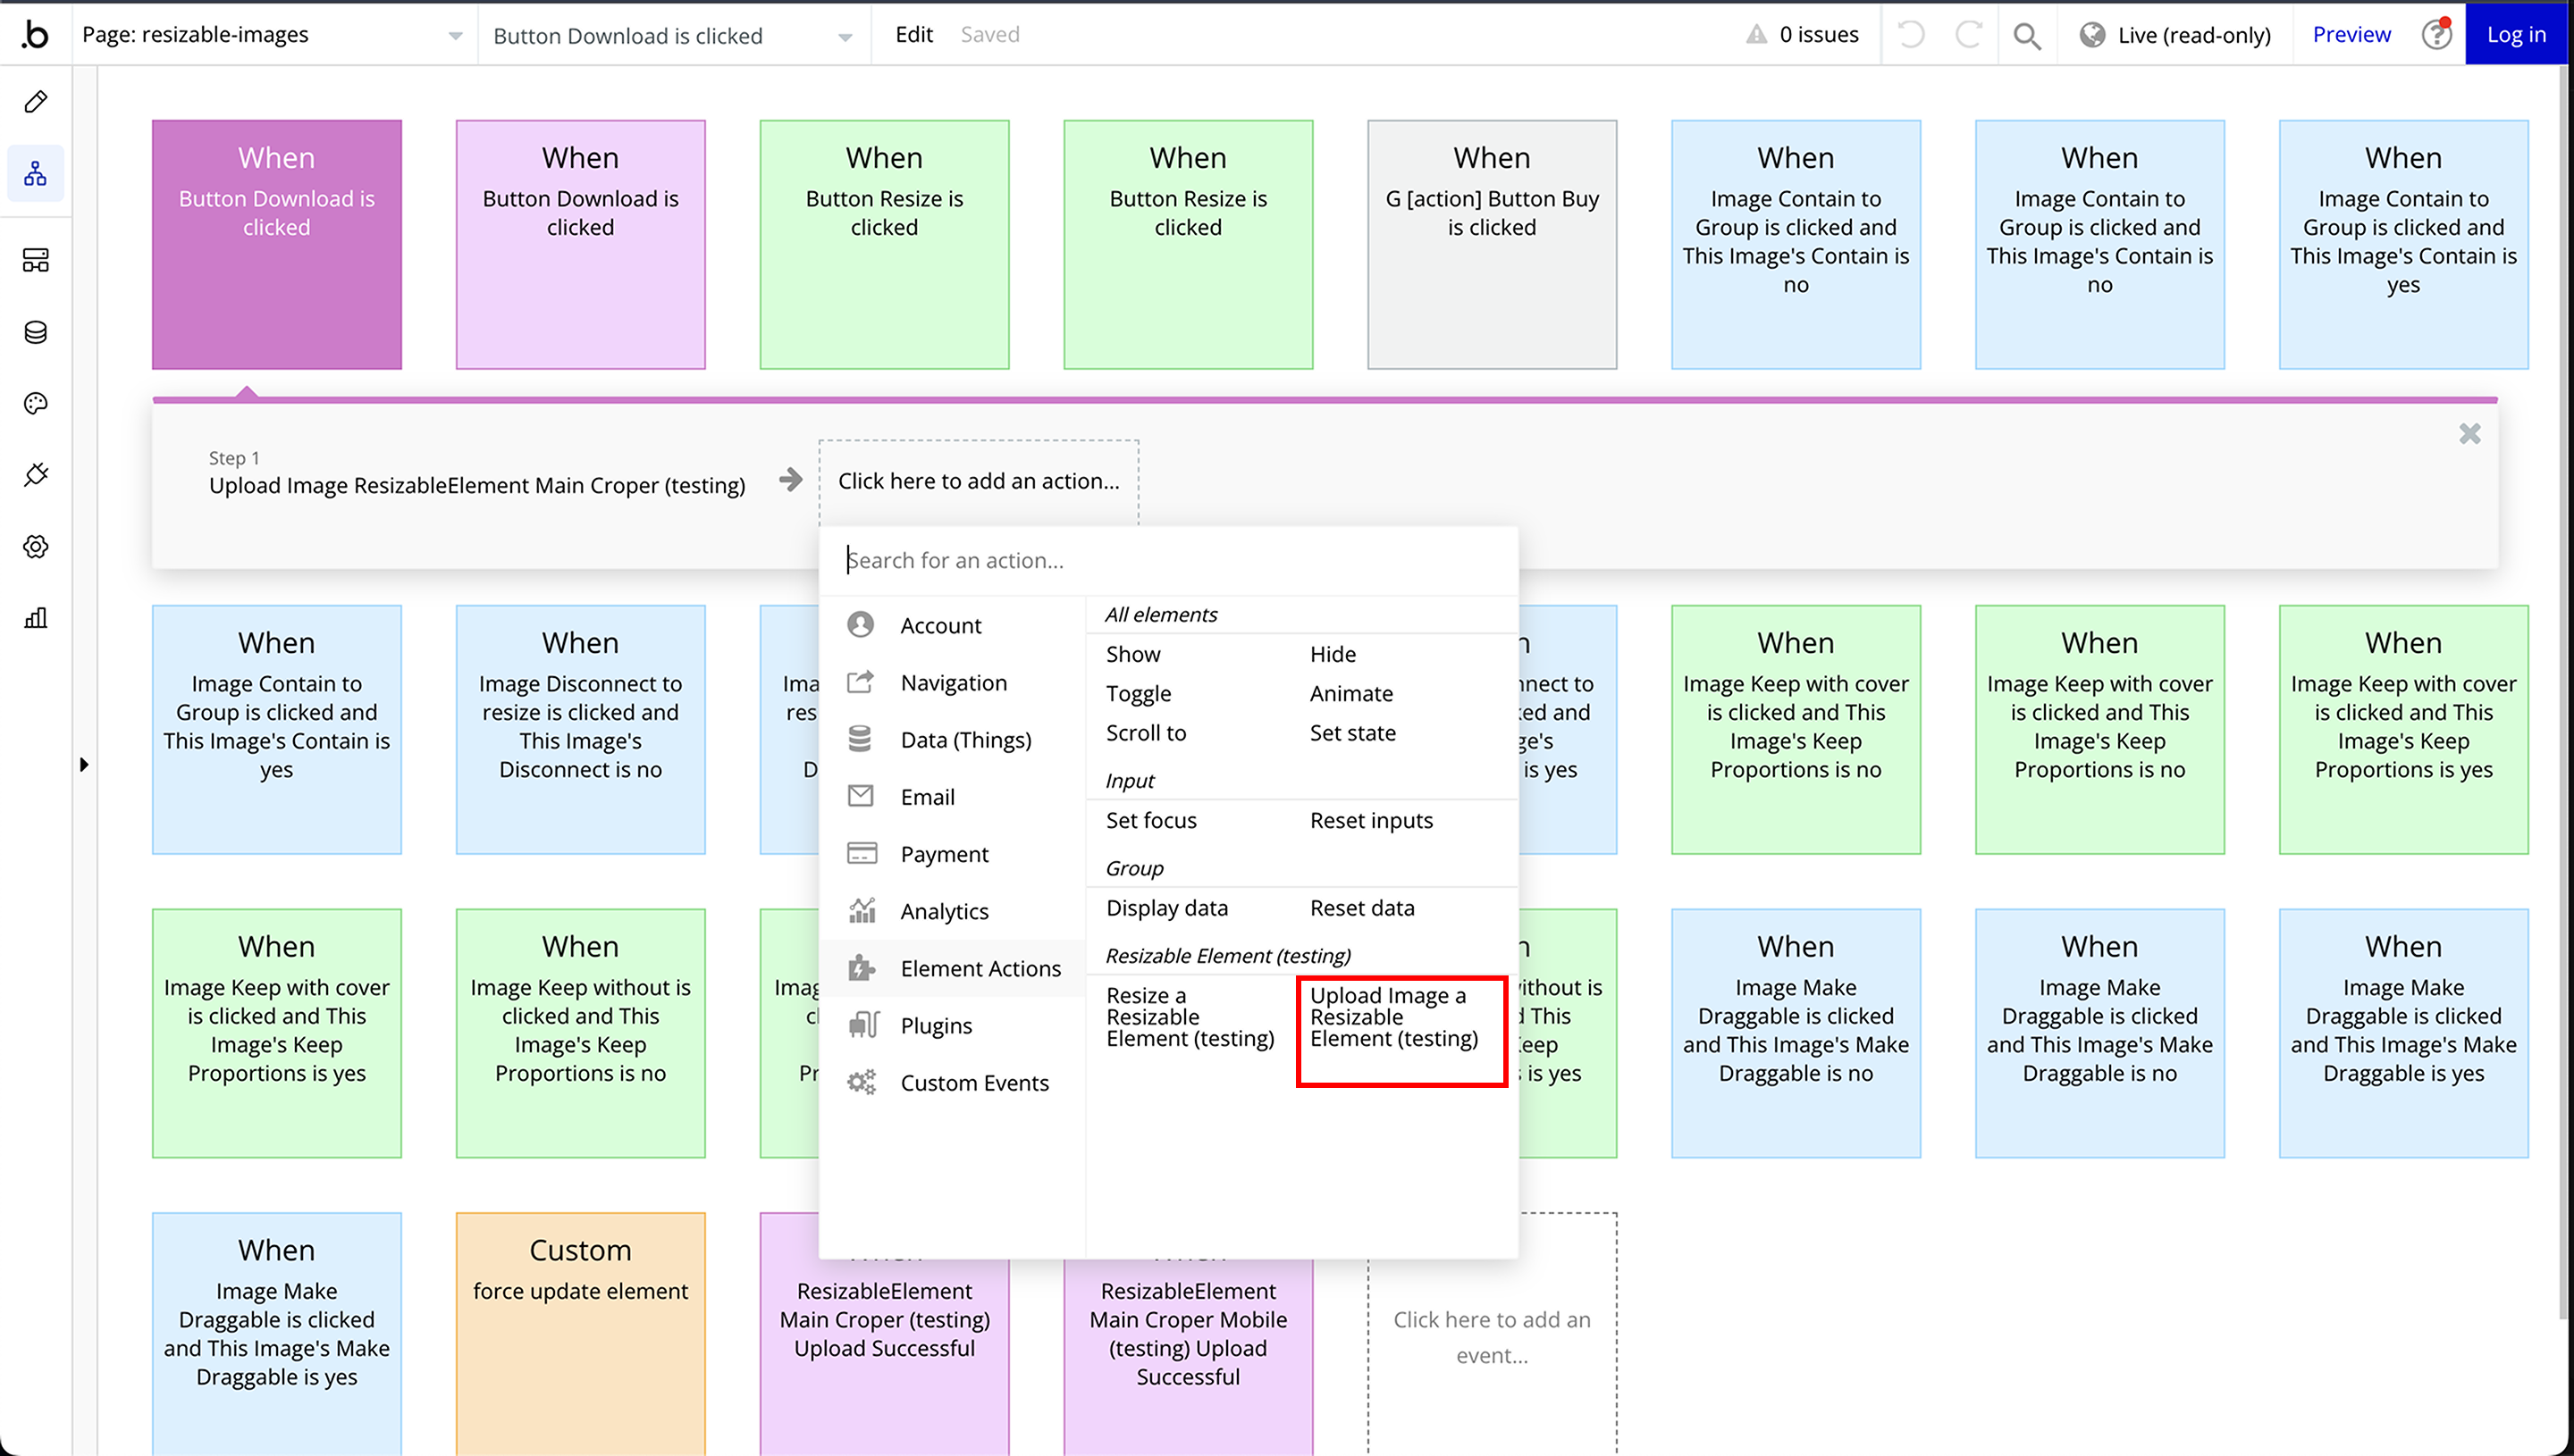This screenshot has height=1456, width=2574.
Task: Click the Preview link
Action: (x=2351, y=35)
